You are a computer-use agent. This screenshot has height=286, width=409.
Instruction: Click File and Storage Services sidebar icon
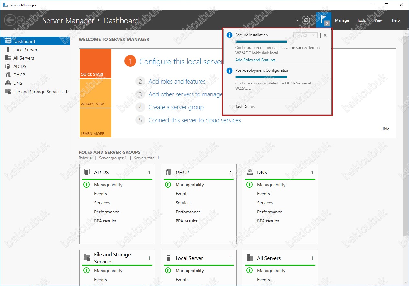(x=8, y=92)
